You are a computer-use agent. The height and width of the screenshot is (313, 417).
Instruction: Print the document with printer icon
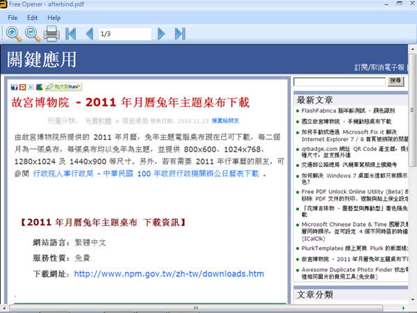51,33
